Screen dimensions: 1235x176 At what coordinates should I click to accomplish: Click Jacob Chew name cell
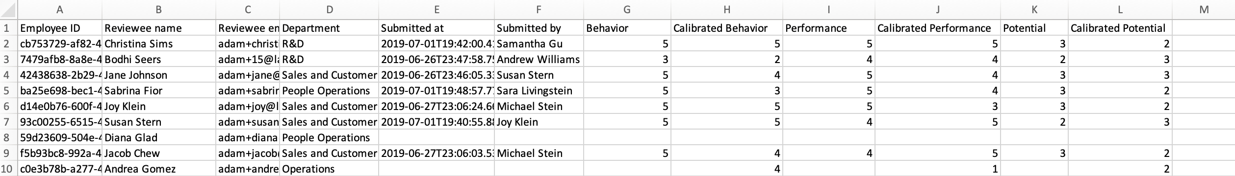click(159, 153)
